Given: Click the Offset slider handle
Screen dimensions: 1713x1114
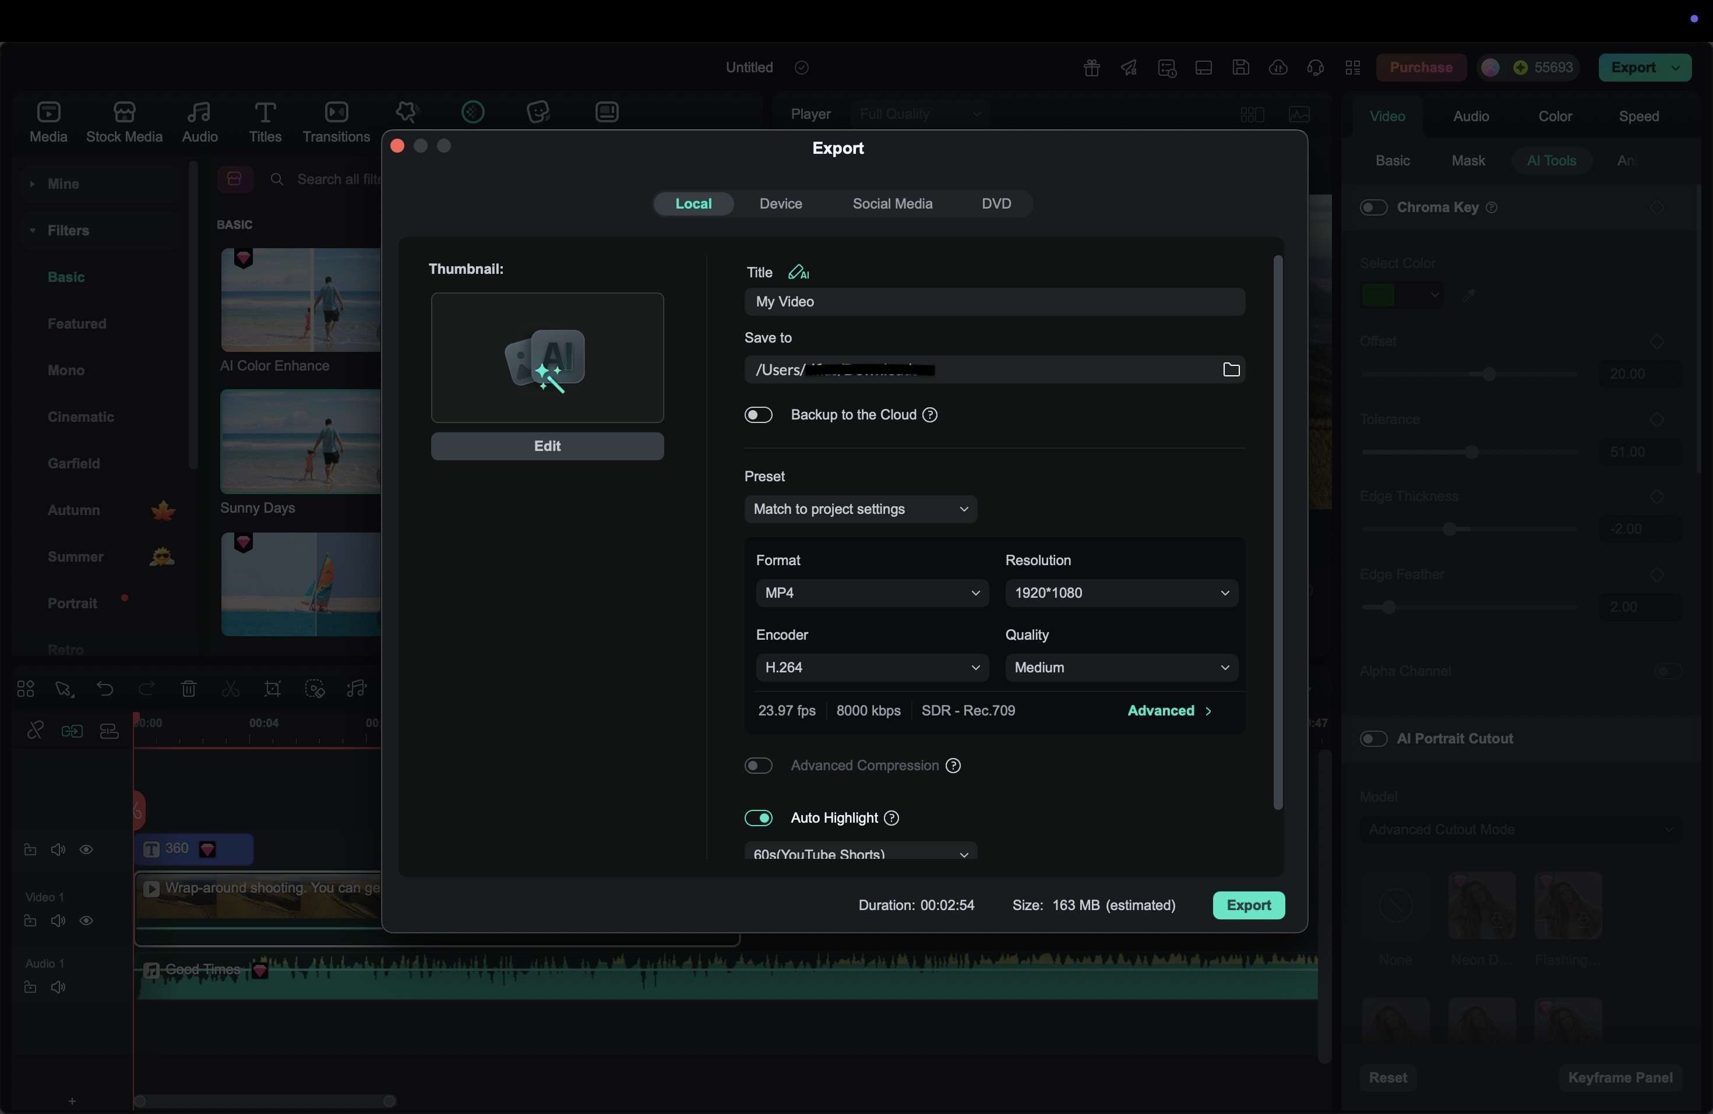Looking at the screenshot, I should [1489, 375].
